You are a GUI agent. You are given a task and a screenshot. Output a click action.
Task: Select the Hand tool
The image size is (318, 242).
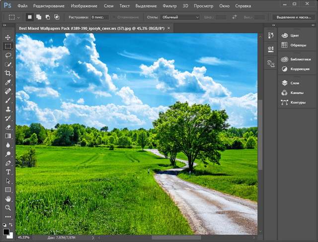click(x=8, y=198)
